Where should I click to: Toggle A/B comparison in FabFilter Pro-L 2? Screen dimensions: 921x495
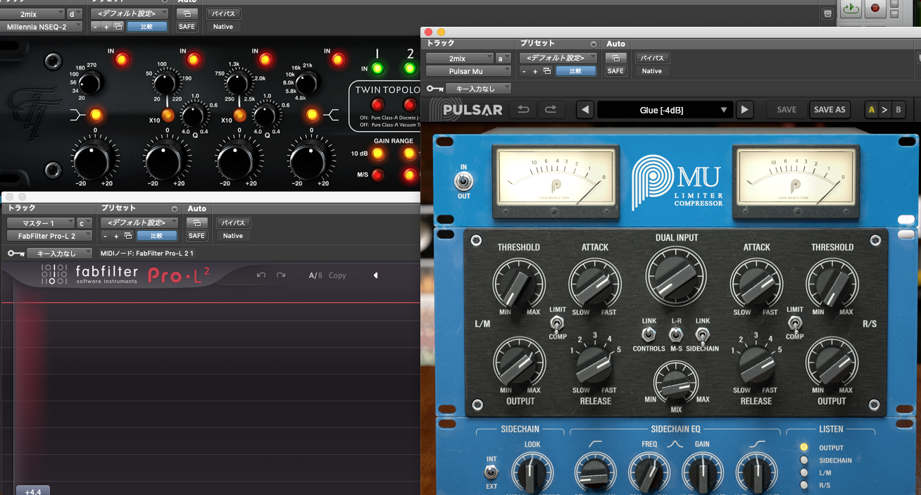pos(315,275)
